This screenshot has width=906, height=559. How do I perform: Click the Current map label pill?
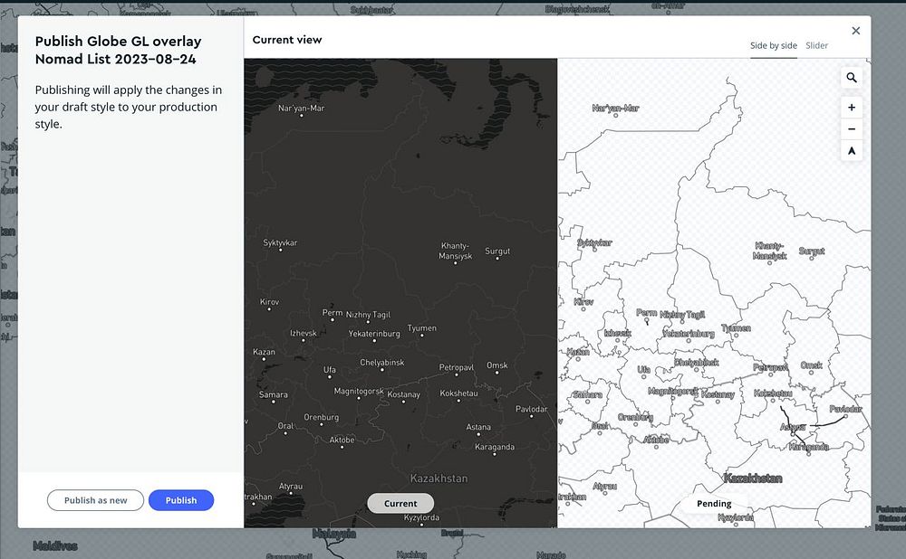click(x=400, y=503)
